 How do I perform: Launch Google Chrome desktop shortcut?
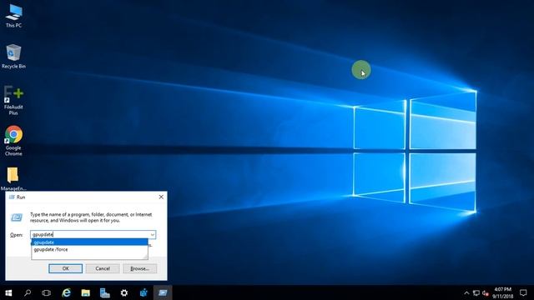click(x=13, y=141)
